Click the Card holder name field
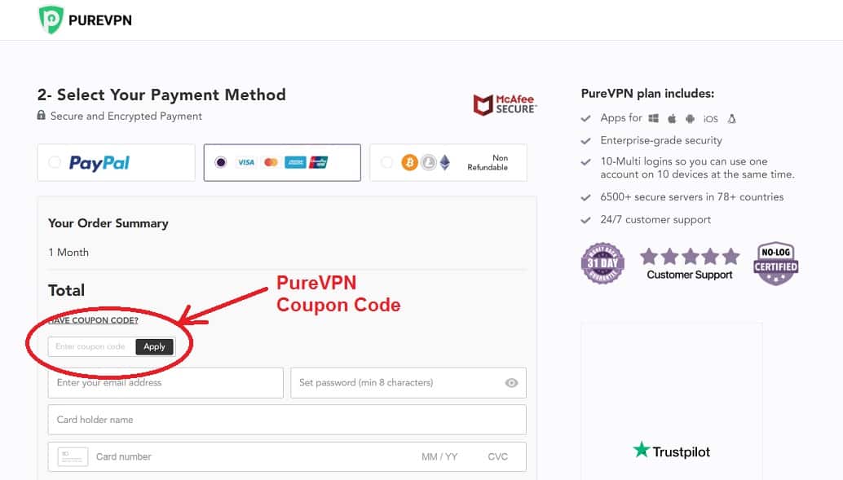The width and height of the screenshot is (843, 480). (x=287, y=420)
